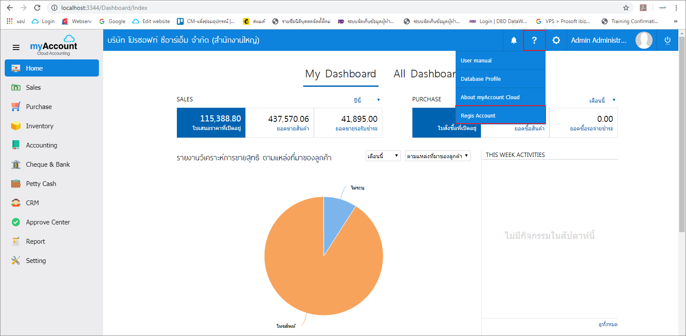Open the Google bookmark
Image resolution: width=686 pixels, height=336 pixels.
point(112,21)
